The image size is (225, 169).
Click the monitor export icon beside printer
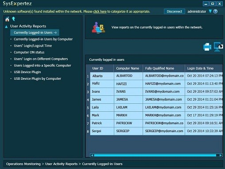click(x=218, y=47)
